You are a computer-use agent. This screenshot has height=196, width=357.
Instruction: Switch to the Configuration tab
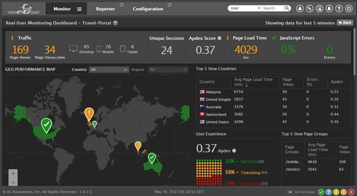tap(148, 9)
